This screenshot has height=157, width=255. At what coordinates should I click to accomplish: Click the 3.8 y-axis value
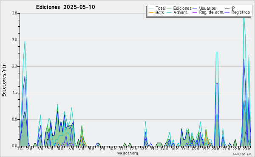click(15, 13)
